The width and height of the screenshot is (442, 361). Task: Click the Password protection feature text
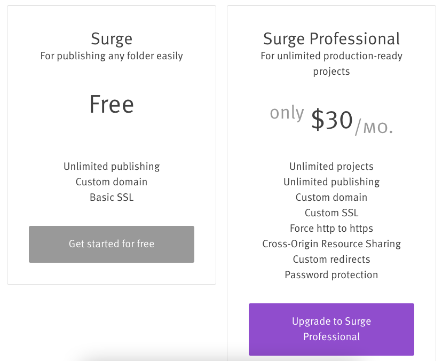331,274
